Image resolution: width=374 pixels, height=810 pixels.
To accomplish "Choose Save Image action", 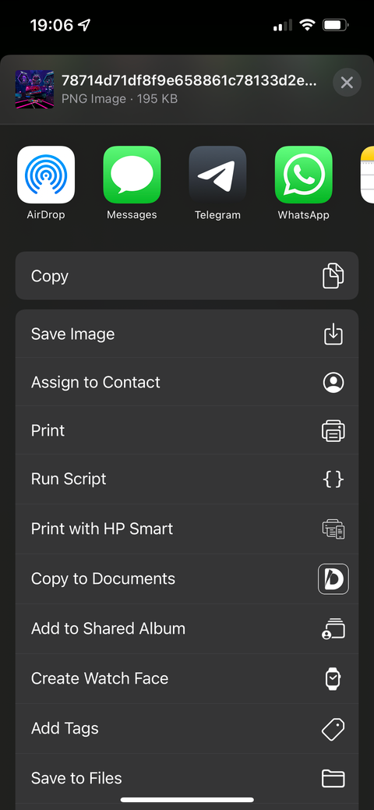I will pos(187,334).
